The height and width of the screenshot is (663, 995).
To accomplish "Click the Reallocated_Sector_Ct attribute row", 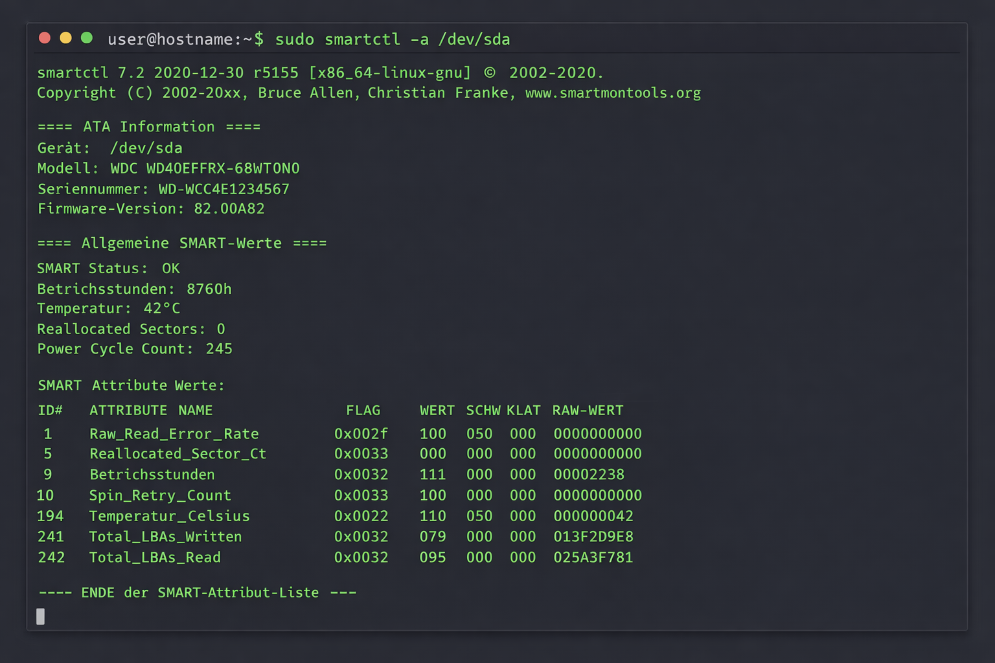I will (x=177, y=454).
